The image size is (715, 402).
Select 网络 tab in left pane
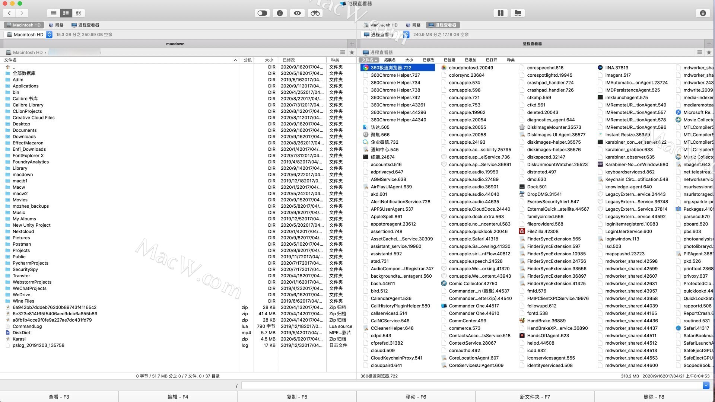(x=56, y=25)
